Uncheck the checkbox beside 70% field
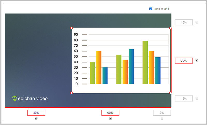This screenshot has width=207, height=125. tap(197, 60)
